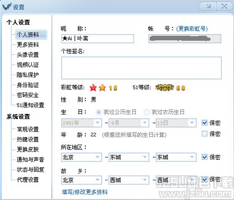The height and width of the screenshot is (200, 234).
Task: Toggle age 保密 checkbox
Action: [205, 134]
